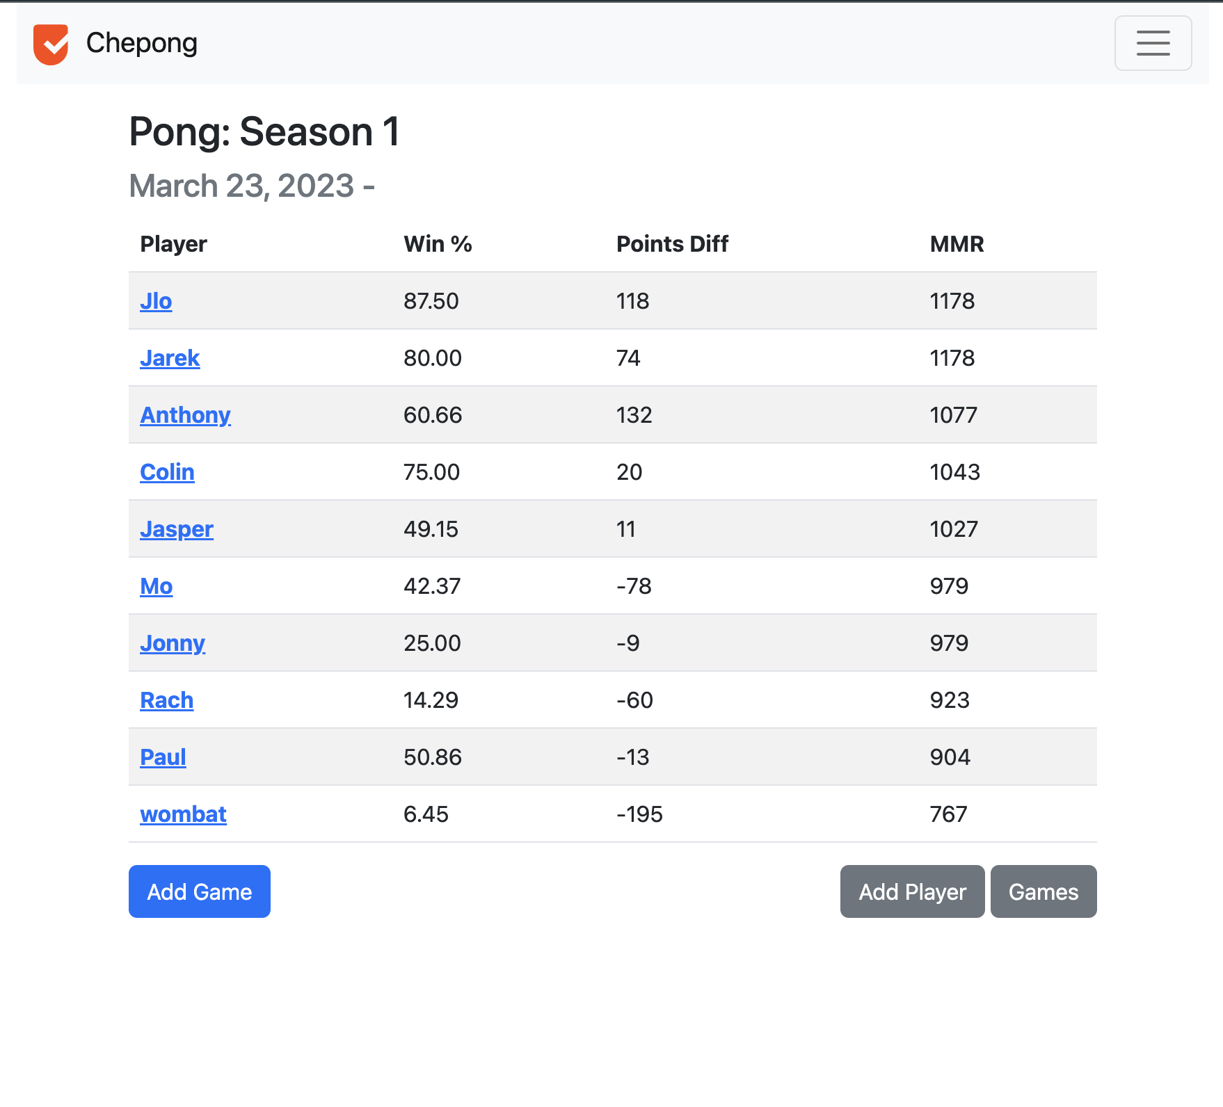Select Paul from the leaderboard
The width and height of the screenshot is (1223, 1107).
(163, 757)
